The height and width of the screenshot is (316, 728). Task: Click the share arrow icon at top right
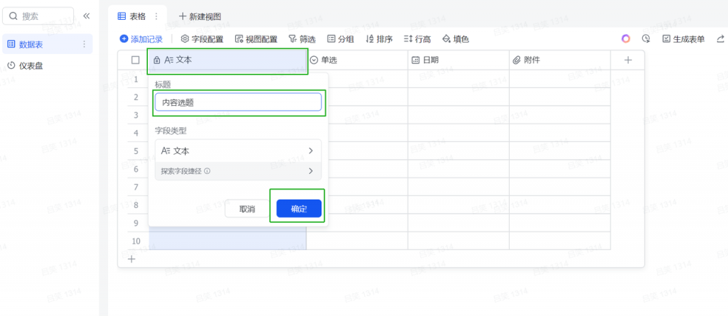(721, 39)
